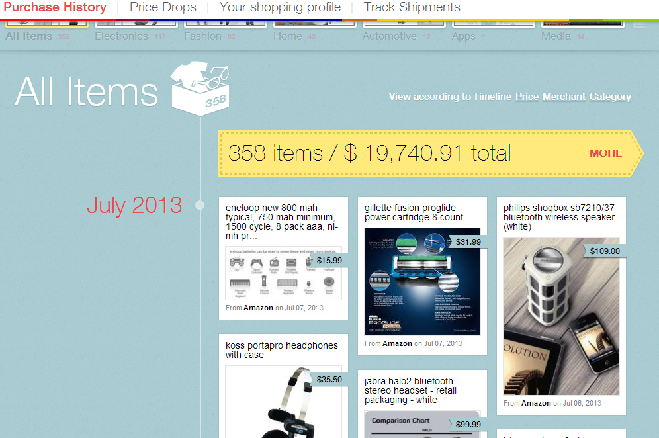Click the MORE button on the totals banner
Image resolution: width=659 pixels, height=438 pixels.
(x=605, y=153)
